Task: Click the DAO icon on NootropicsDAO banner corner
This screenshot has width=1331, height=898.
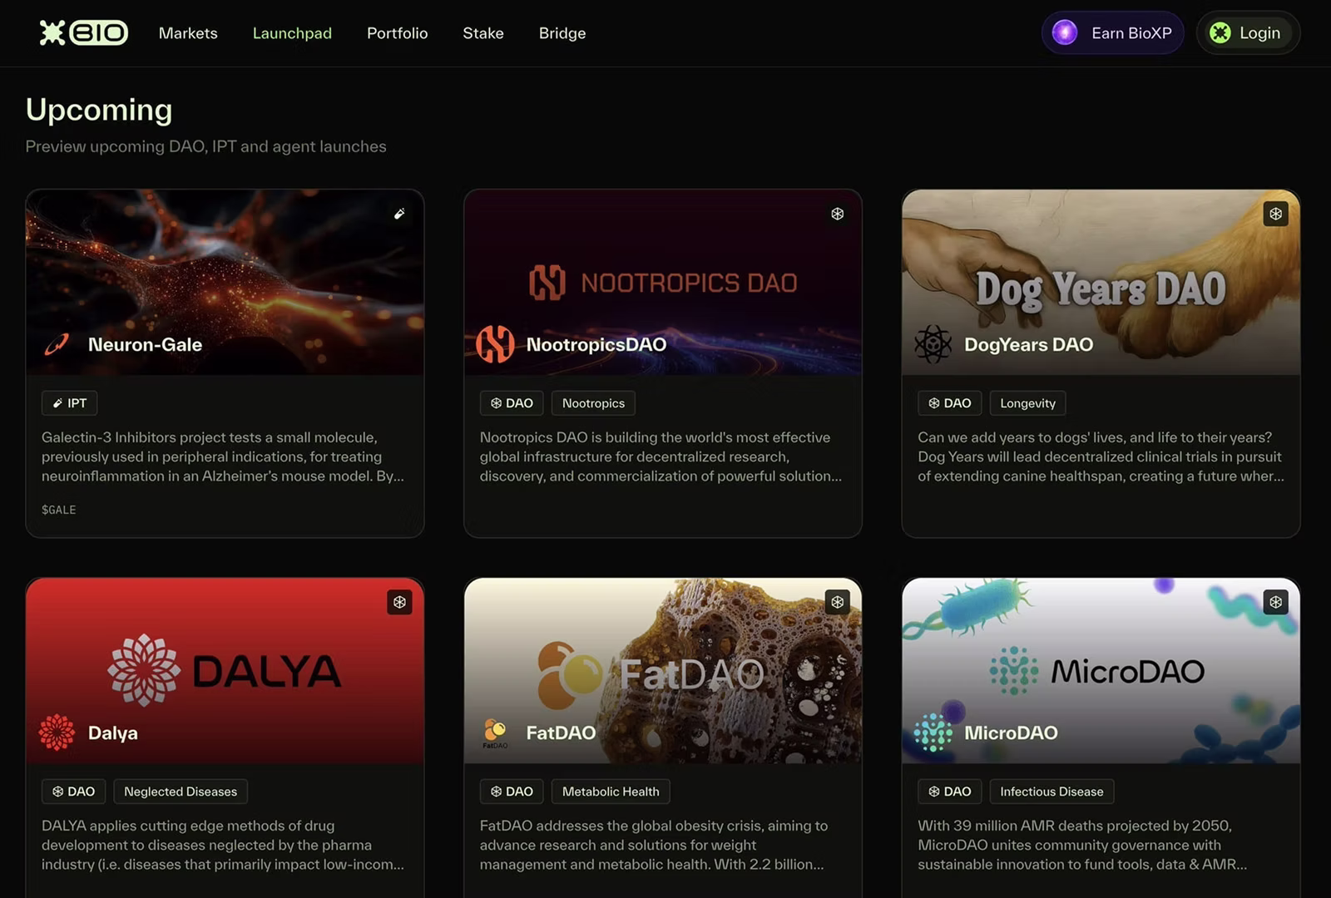Action: pyautogui.click(x=838, y=214)
